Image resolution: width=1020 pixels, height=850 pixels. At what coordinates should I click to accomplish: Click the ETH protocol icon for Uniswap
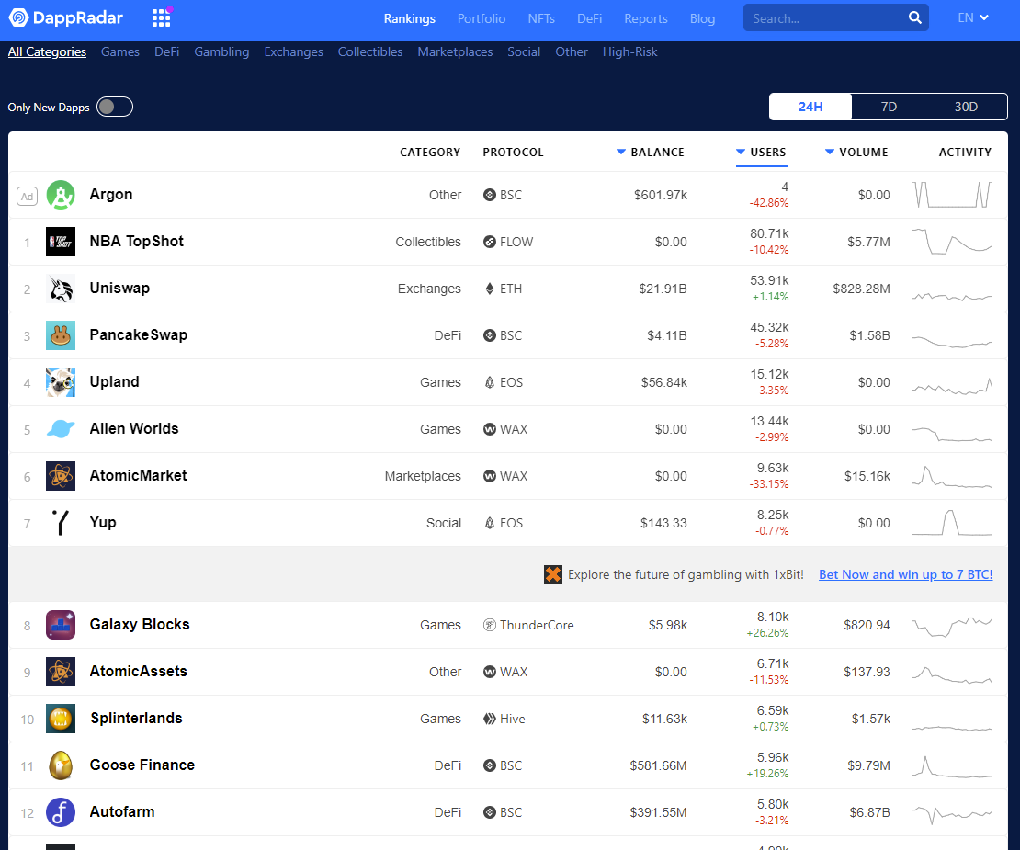[490, 289]
